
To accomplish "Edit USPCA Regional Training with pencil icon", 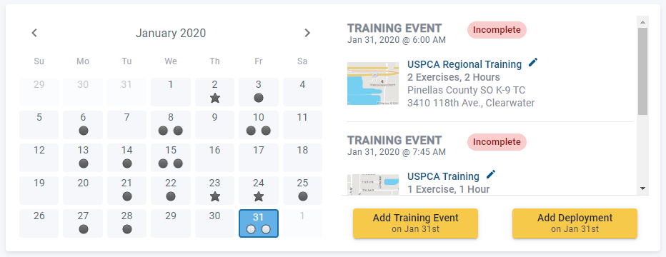I will coord(533,64).
